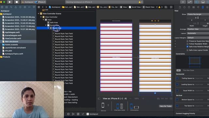Change device using the Device stepper
Screen dimensions: 209x118
108,105
